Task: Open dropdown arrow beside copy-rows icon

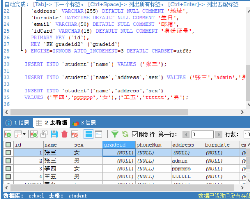Action: pyautogui.click(x=24, y=134)
